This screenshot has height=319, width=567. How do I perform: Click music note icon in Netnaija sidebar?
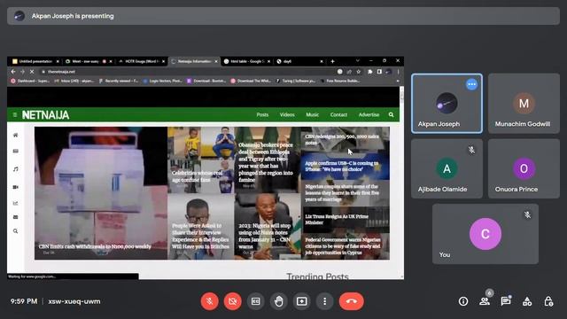coord(16,169)
